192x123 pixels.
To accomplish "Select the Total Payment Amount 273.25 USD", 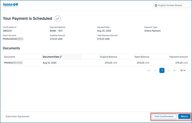I will tap(103, 39).
